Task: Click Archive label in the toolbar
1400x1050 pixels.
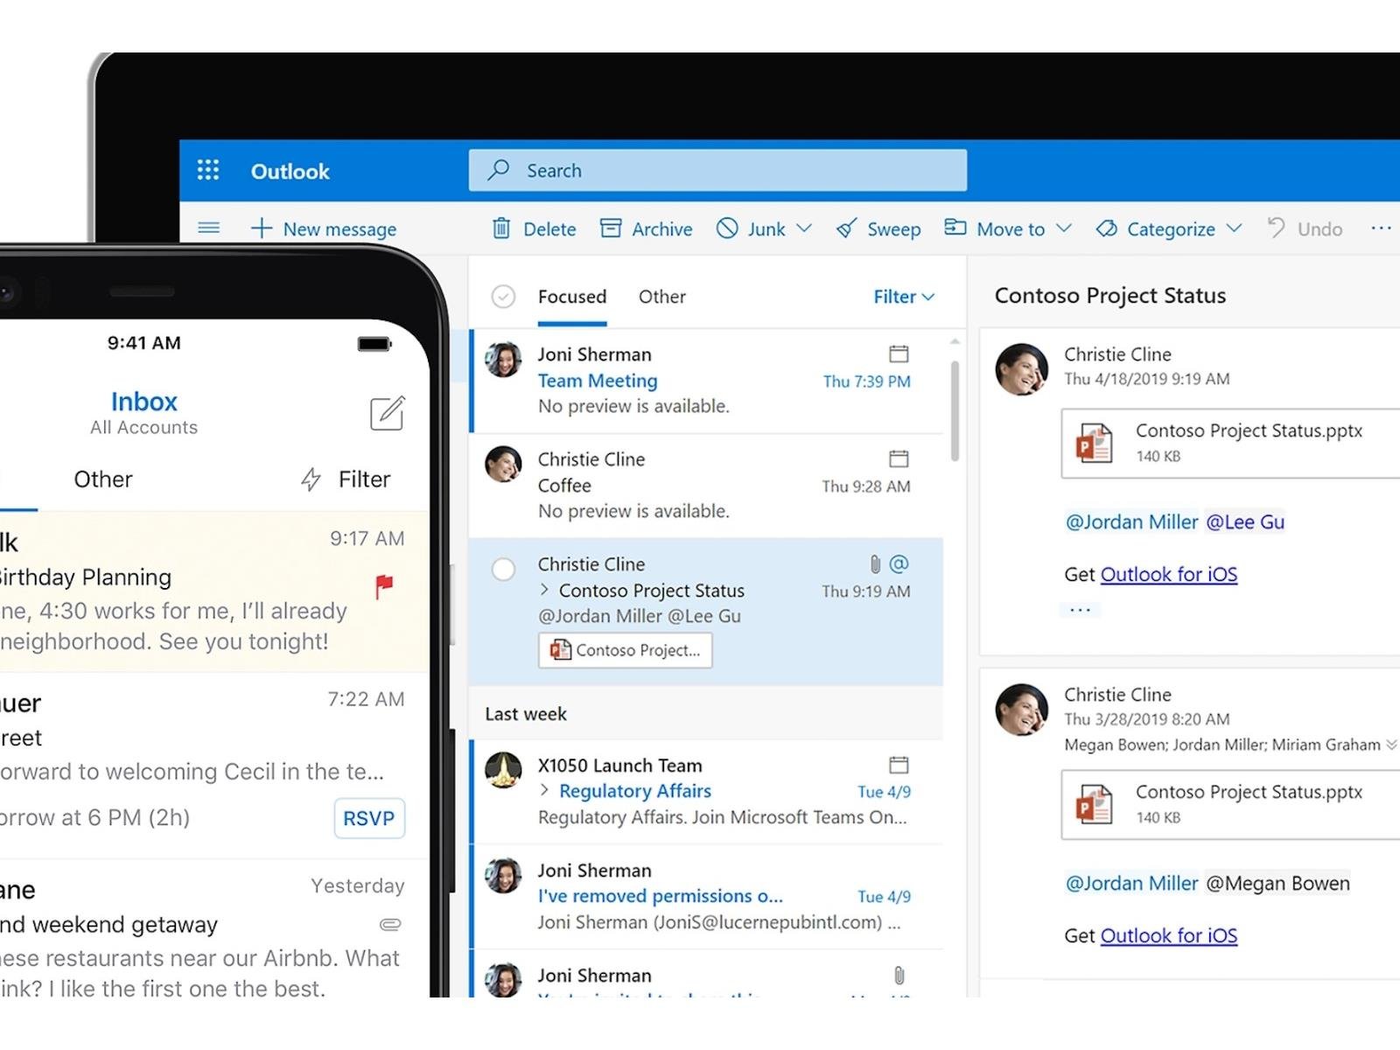Action: tap(661, 229)
